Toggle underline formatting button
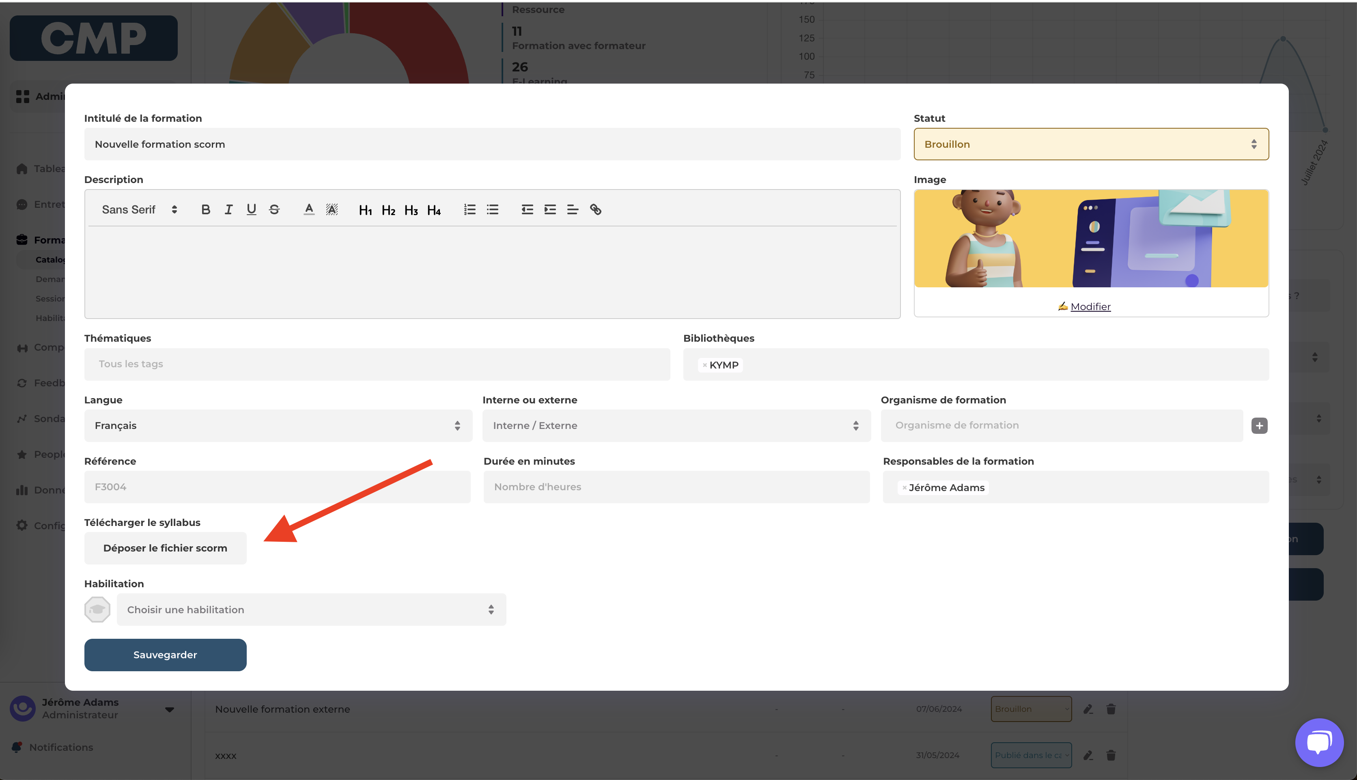The image size is (1357, 780). [251, 209]
